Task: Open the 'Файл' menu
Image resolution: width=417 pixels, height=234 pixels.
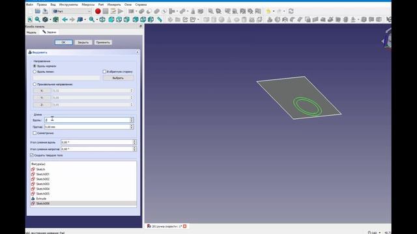Action: click(30, 5)
